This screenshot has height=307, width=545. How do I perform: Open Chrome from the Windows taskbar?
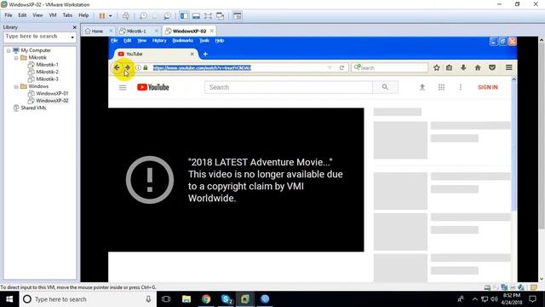[206, 299]
